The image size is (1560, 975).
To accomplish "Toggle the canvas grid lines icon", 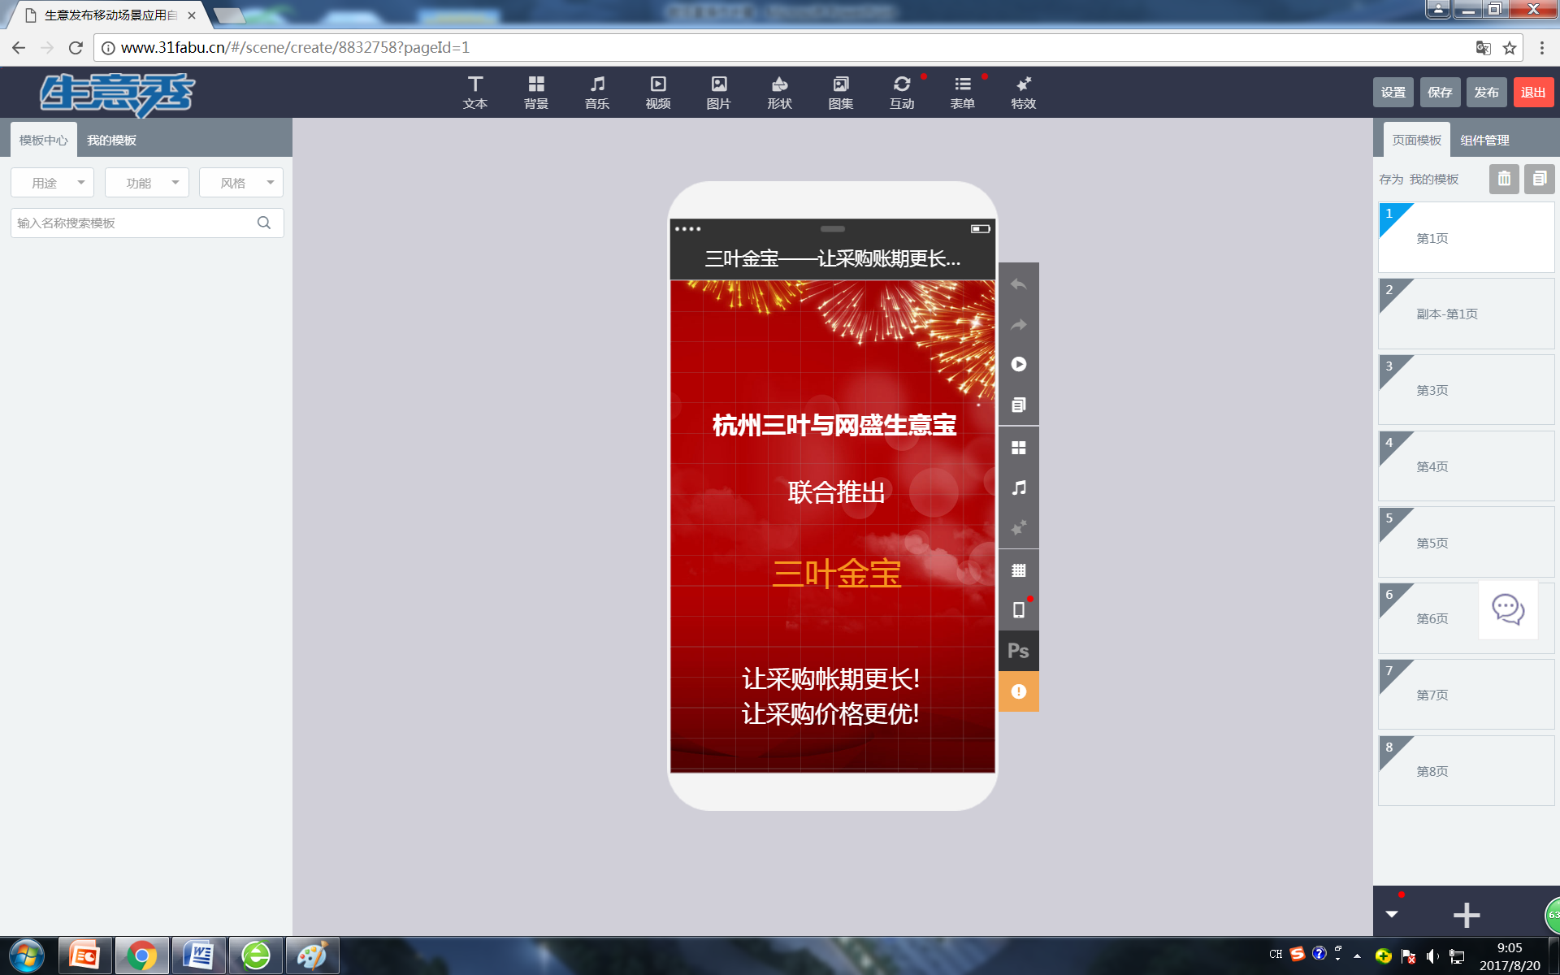I will 1018,570.
